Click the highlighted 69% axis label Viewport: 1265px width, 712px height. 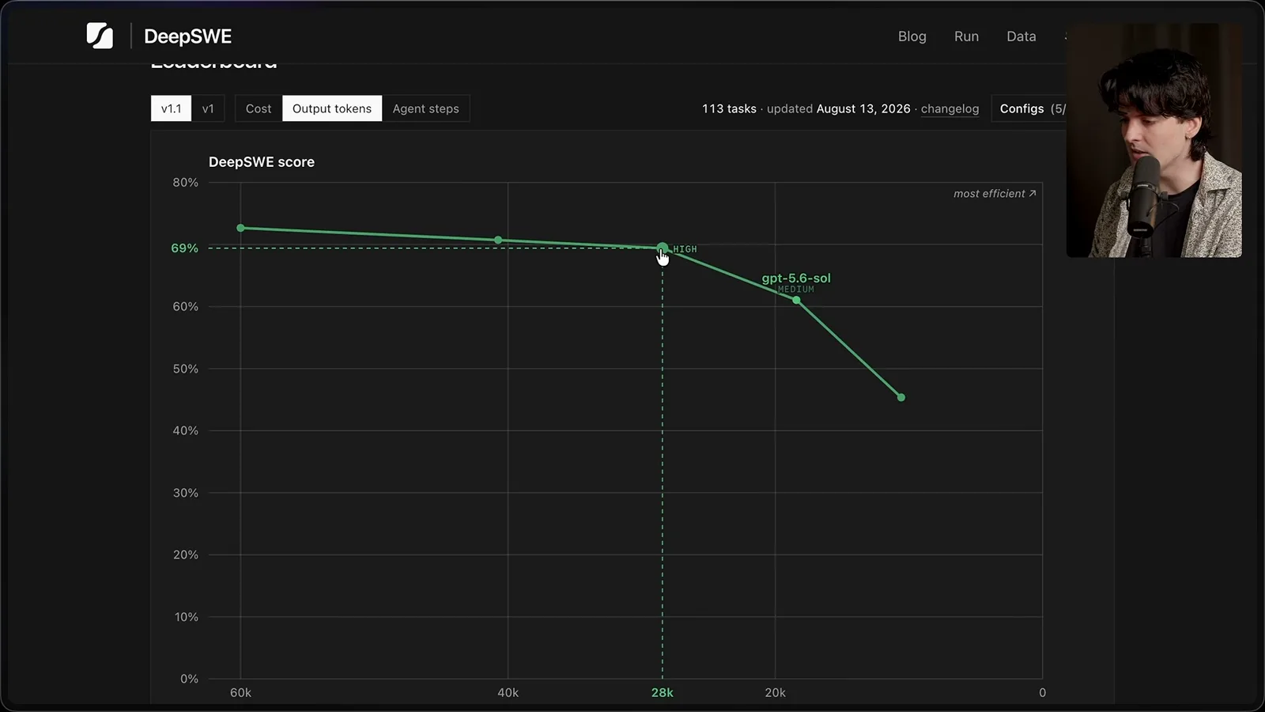pyautogui.click(x=184, y=248)
